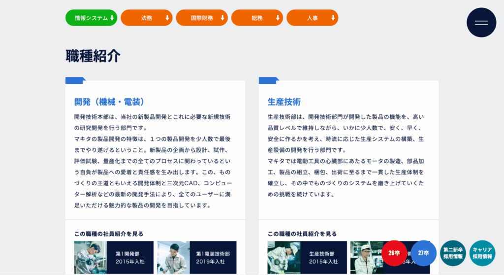
Task: Click the down arrow on 国際財務 pill
Action: pos(222,18)
